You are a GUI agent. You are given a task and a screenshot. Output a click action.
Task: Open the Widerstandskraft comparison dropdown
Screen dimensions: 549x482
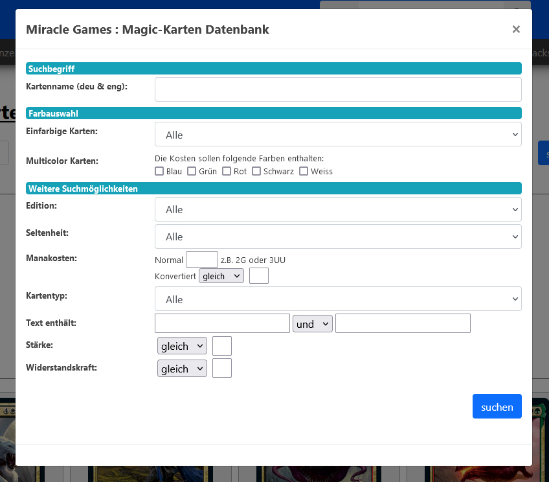tap(182, 368)
